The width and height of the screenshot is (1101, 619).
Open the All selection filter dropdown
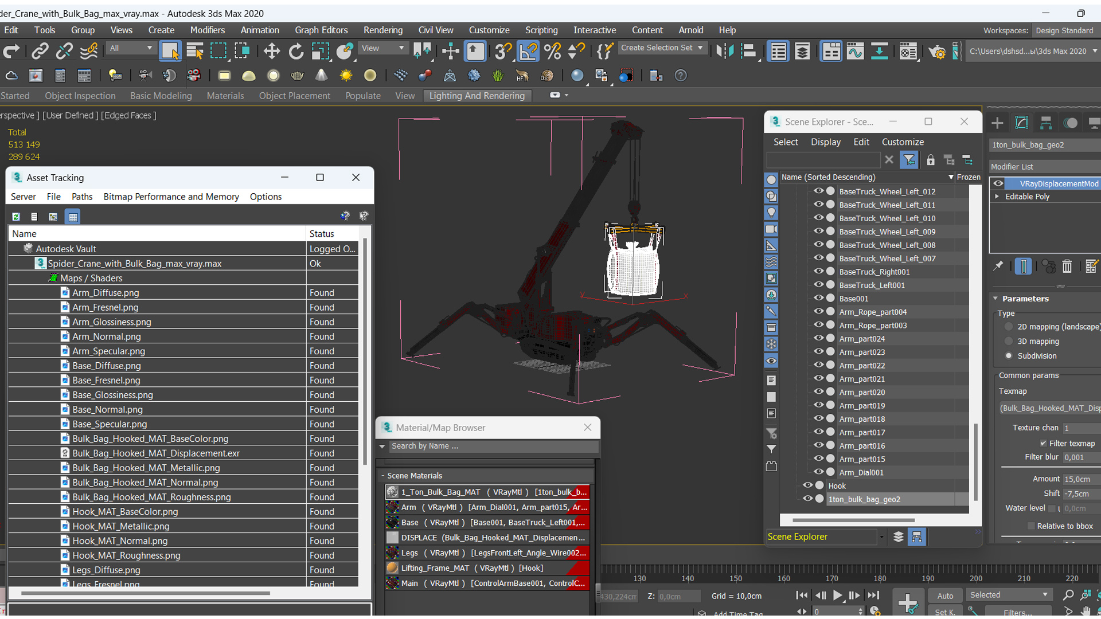pyautogui.click(x=131, y=48)
